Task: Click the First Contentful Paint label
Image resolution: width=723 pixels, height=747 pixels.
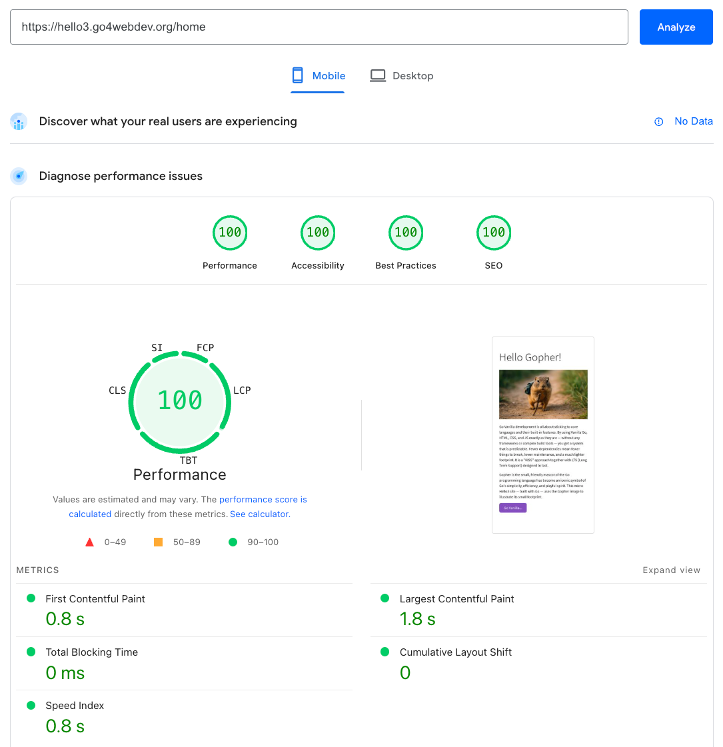Action: [95, 599]
